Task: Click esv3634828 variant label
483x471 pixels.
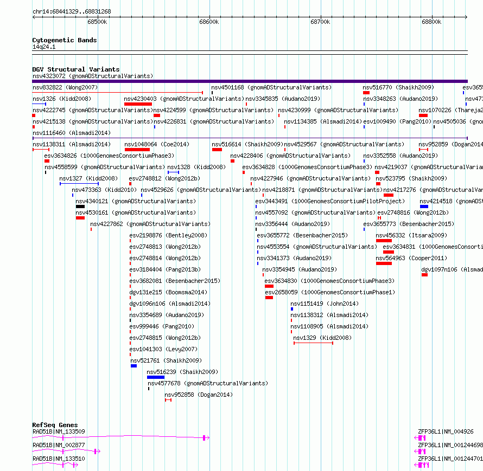Action: tap(307, 167)
